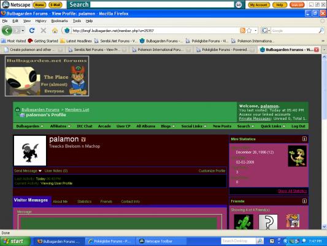This screenshot has width=327, height=246.
Task: Open the History menu
Action: 40,21
